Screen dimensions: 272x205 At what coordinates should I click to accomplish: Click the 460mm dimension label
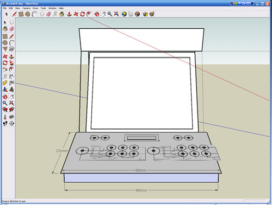coord(141,190)
